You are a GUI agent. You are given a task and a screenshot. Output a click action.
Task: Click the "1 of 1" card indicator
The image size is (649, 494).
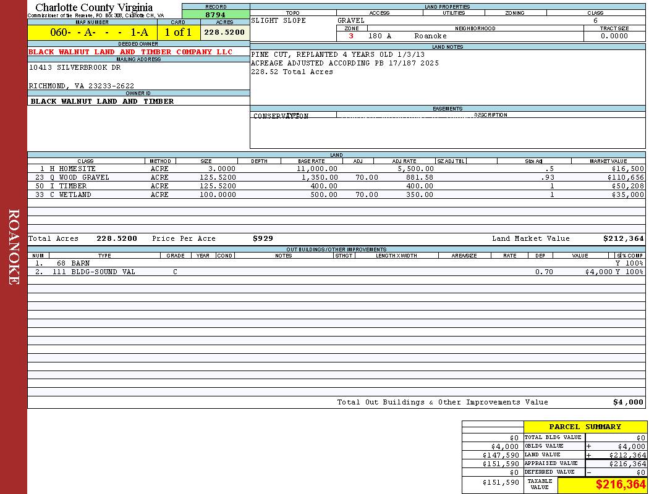[x=178, y=33]
